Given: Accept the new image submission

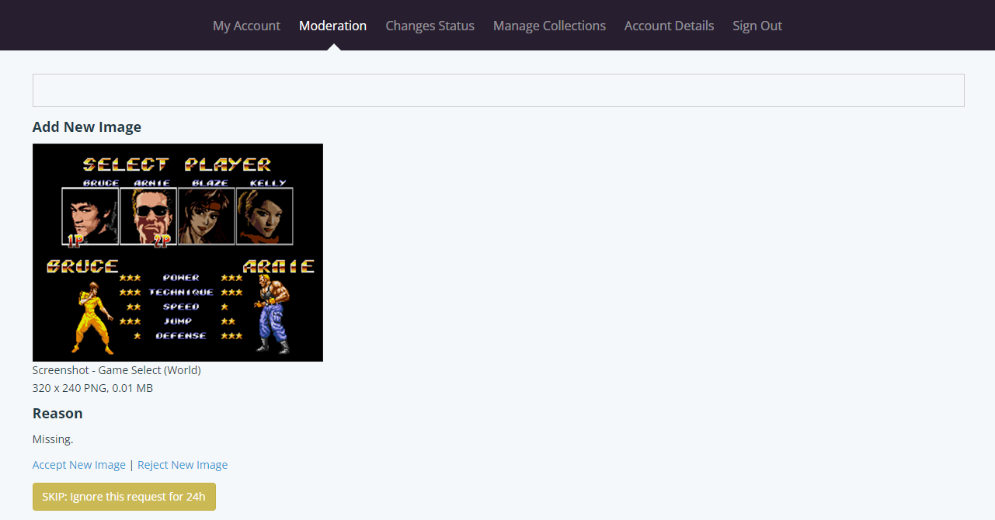Looking at the screenshot, I should point(79,465).
